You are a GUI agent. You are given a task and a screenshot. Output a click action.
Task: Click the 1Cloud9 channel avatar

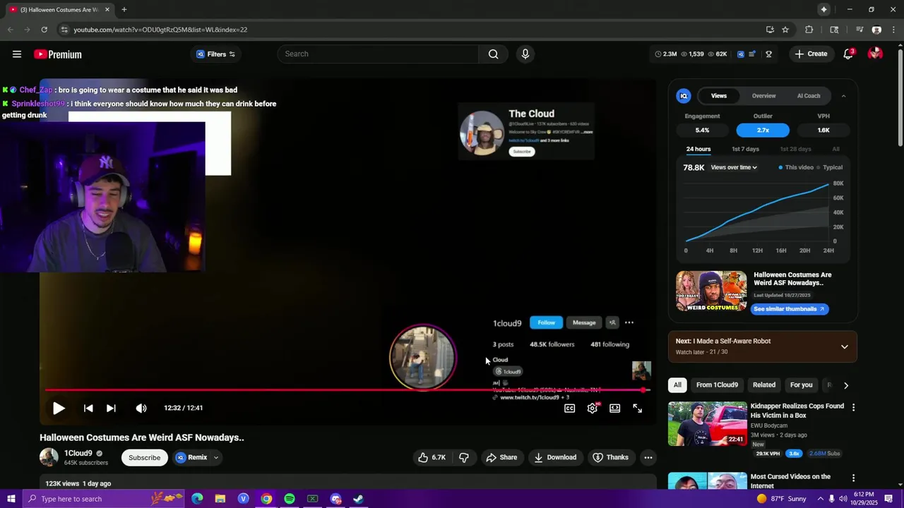click(x=49, y=457)
